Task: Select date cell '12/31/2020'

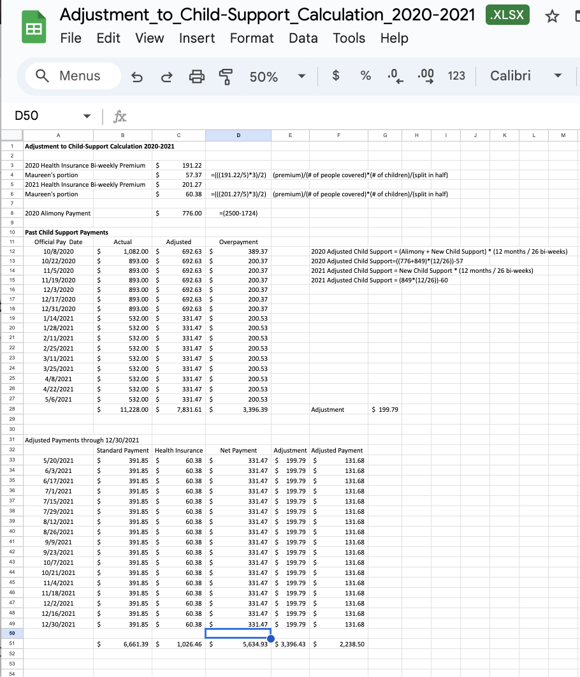Action: pos(58,309)
